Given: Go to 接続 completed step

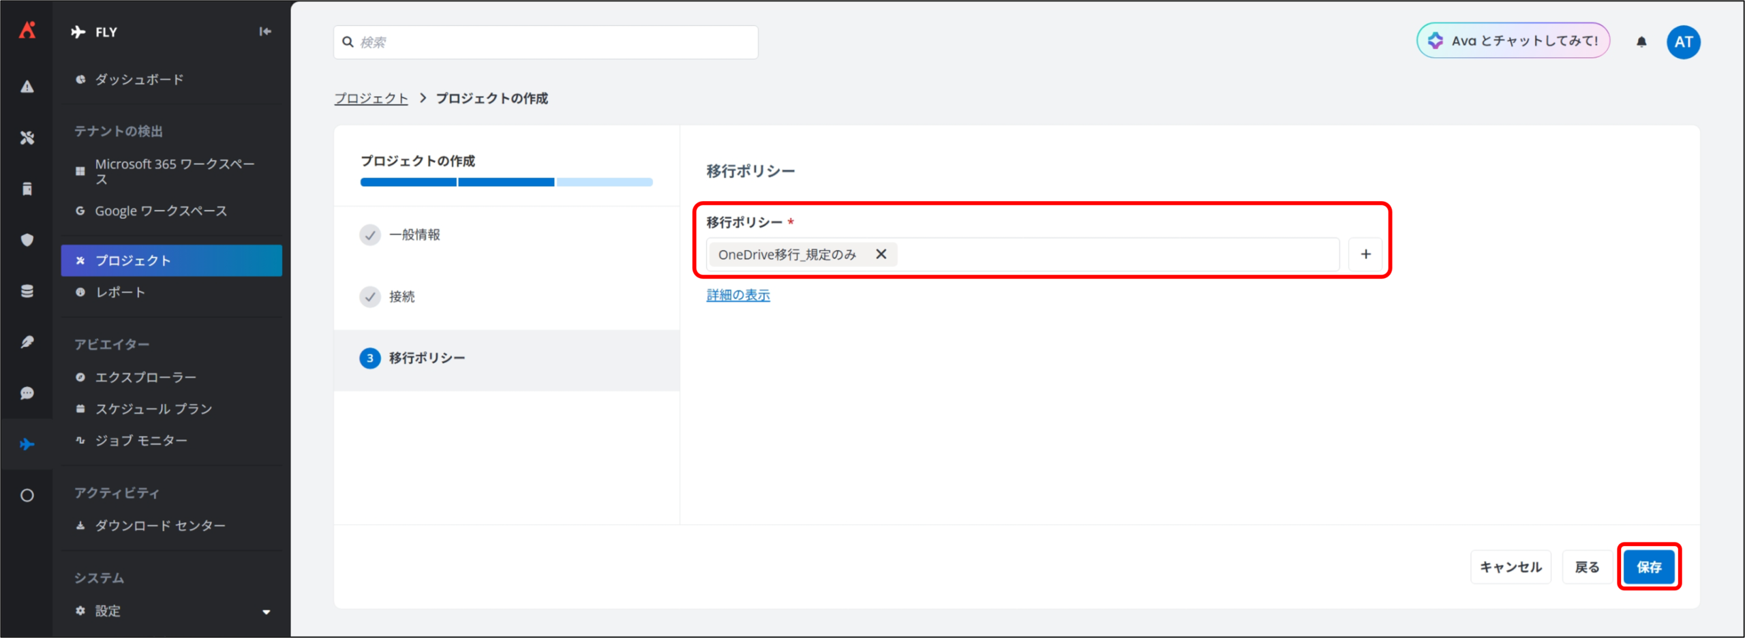Looking at the screenshot, I should [x=401, y=297].
